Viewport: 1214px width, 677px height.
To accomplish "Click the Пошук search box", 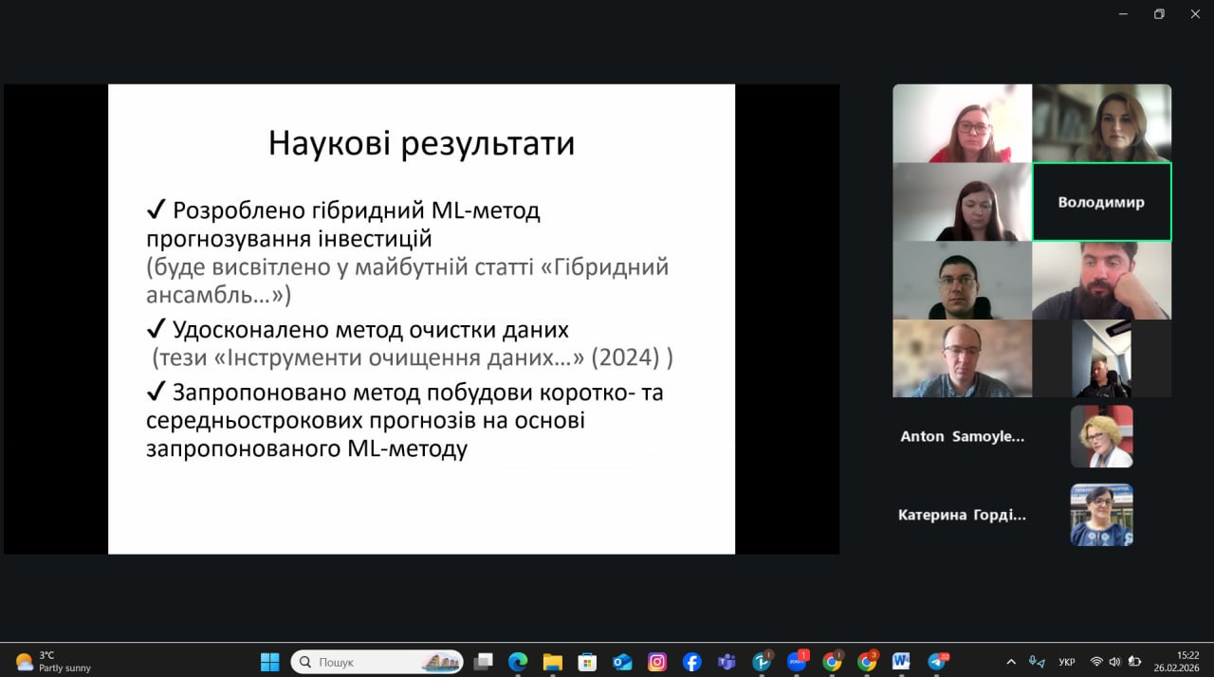I will pyautogui.click(x=377, y=662).
